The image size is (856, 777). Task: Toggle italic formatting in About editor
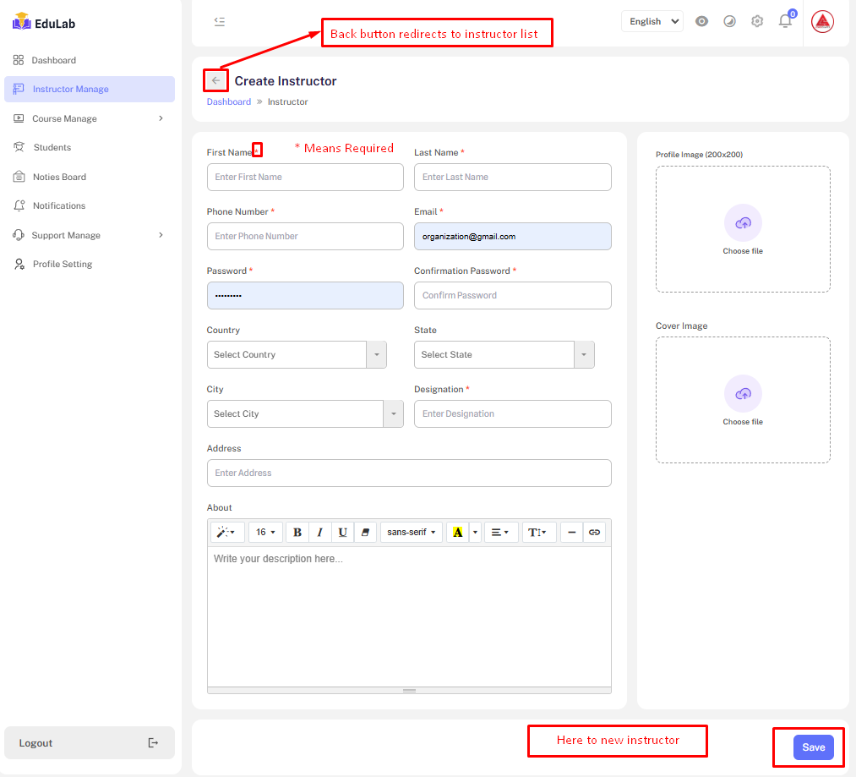point(320,532)
